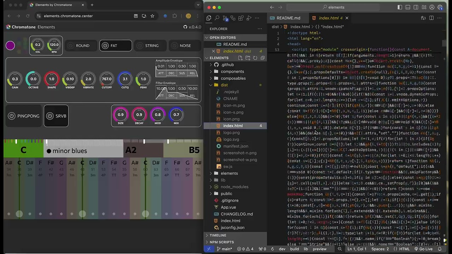This screenshot has width=452, height=254.
Task: Click the zoom magnifier in status bar
Action: pos(340,249)
